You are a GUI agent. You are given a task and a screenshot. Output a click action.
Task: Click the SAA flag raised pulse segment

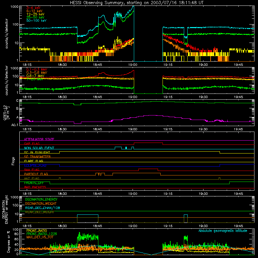coord(148,169)
